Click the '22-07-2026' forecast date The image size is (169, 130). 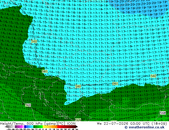click(x=116, y=124)
